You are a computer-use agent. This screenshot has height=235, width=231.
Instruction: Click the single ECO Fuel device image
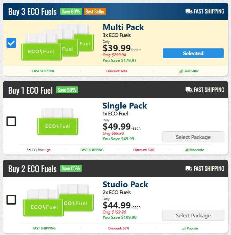tap(57, 122)
